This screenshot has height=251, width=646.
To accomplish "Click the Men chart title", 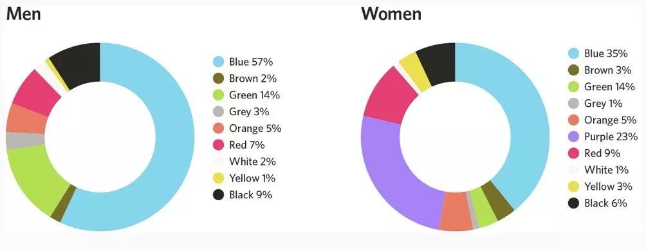I will [x=23, y=14].
